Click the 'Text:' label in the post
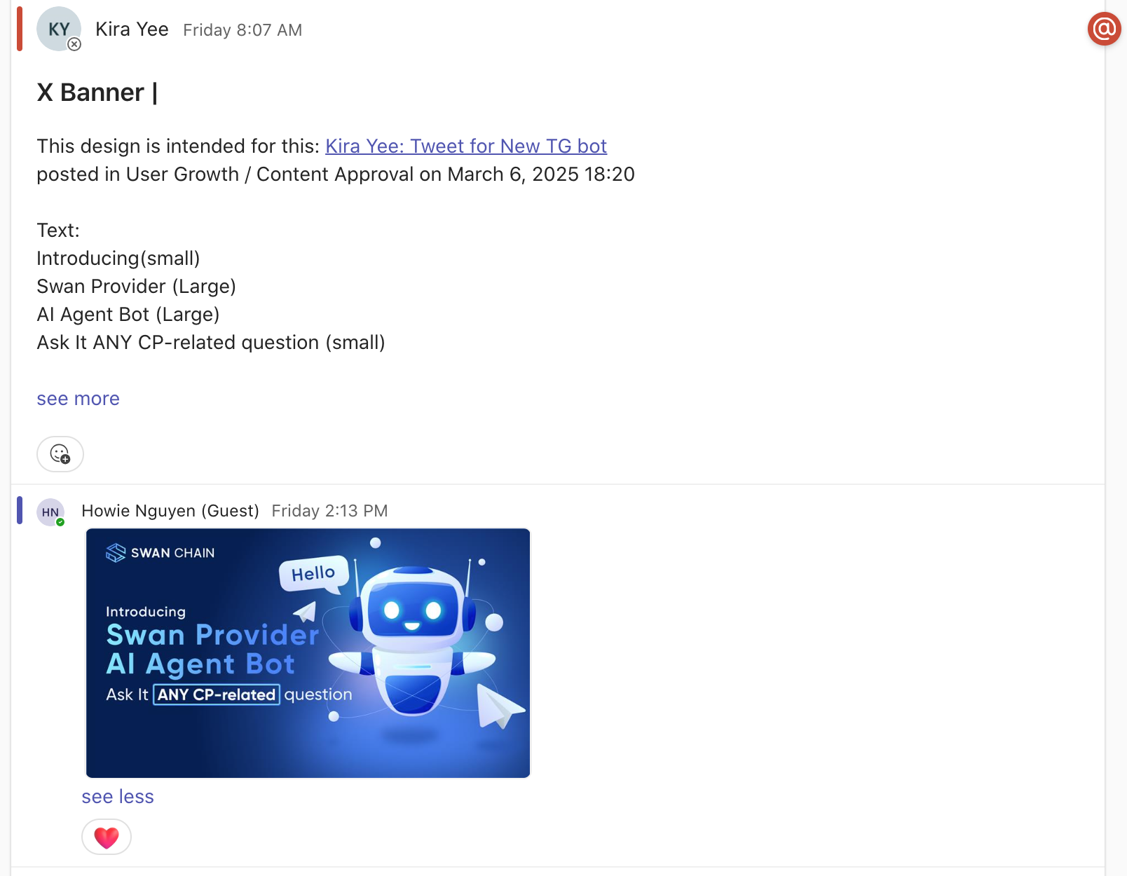Viewport: 1127px width, 876px height. [x=58, y=231]
